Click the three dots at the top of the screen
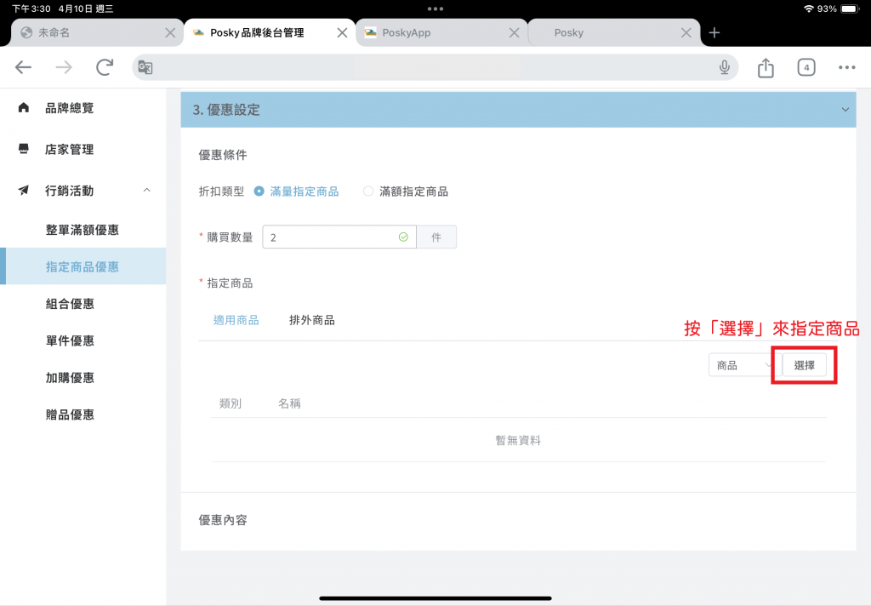Viewport: 871px width, 606px height. click(x=435, y=9)
